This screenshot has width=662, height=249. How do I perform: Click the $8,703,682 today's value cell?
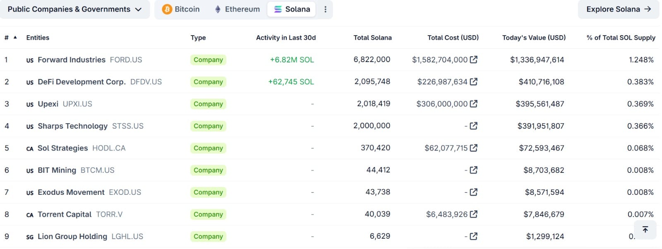544,170
